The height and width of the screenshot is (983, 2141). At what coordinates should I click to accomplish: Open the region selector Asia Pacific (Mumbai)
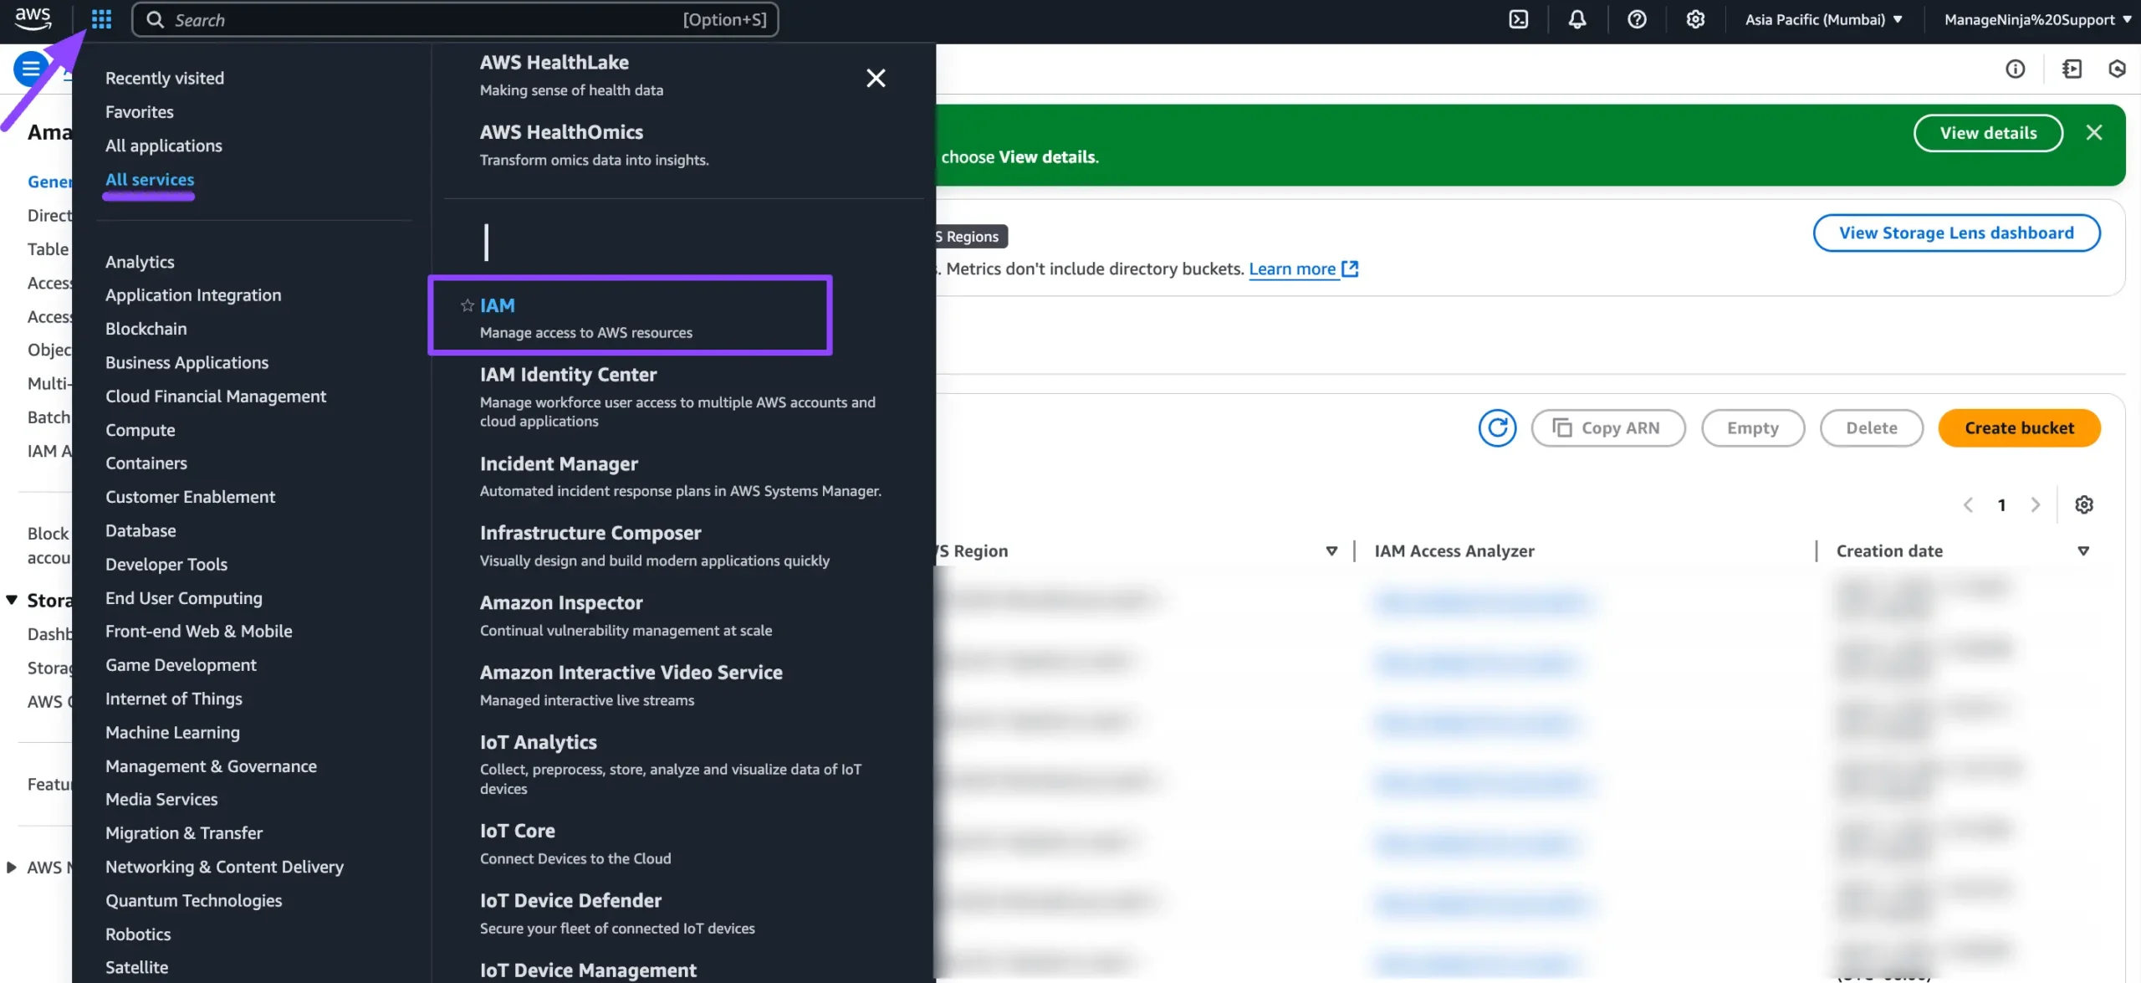[x=1823, y=19]
